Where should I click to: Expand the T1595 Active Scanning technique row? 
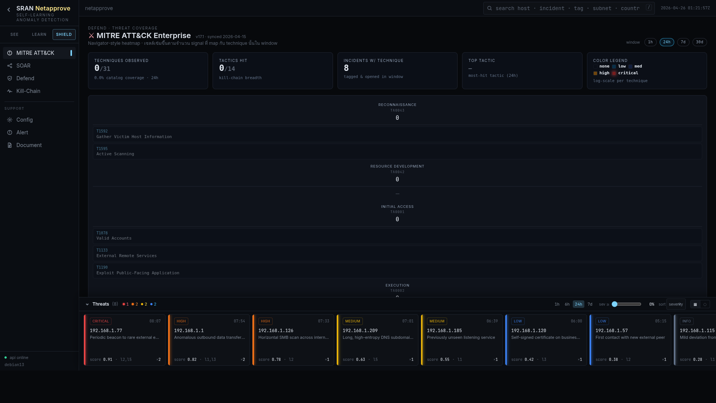pos(397,151)
